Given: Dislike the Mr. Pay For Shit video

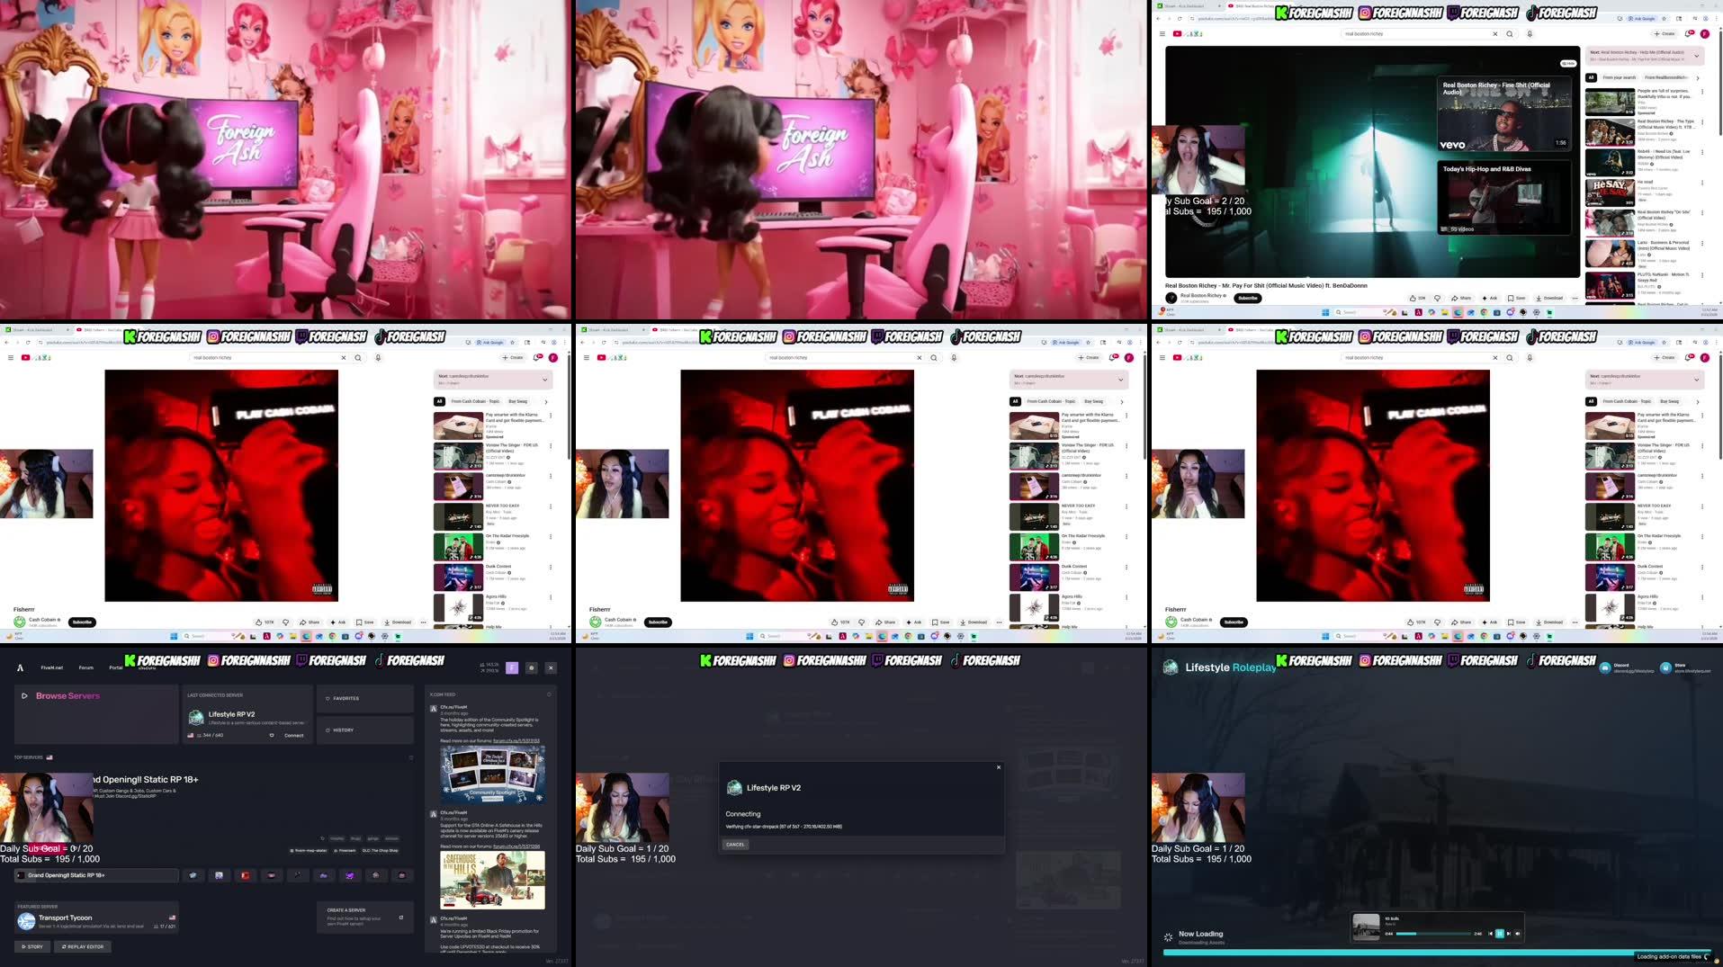Looking at the screenshot, I should pyautogui.click(x=1437, y=298).
